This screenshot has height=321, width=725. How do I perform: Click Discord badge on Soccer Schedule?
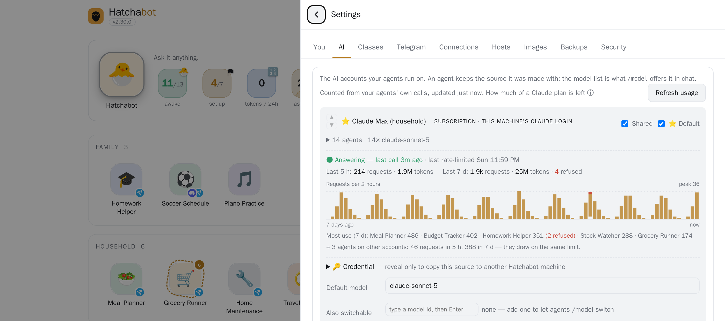[192, 193]
